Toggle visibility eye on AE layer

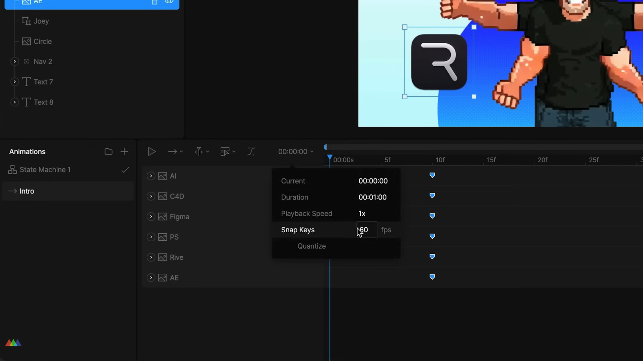pyautogui.click(x=169, y=2)
